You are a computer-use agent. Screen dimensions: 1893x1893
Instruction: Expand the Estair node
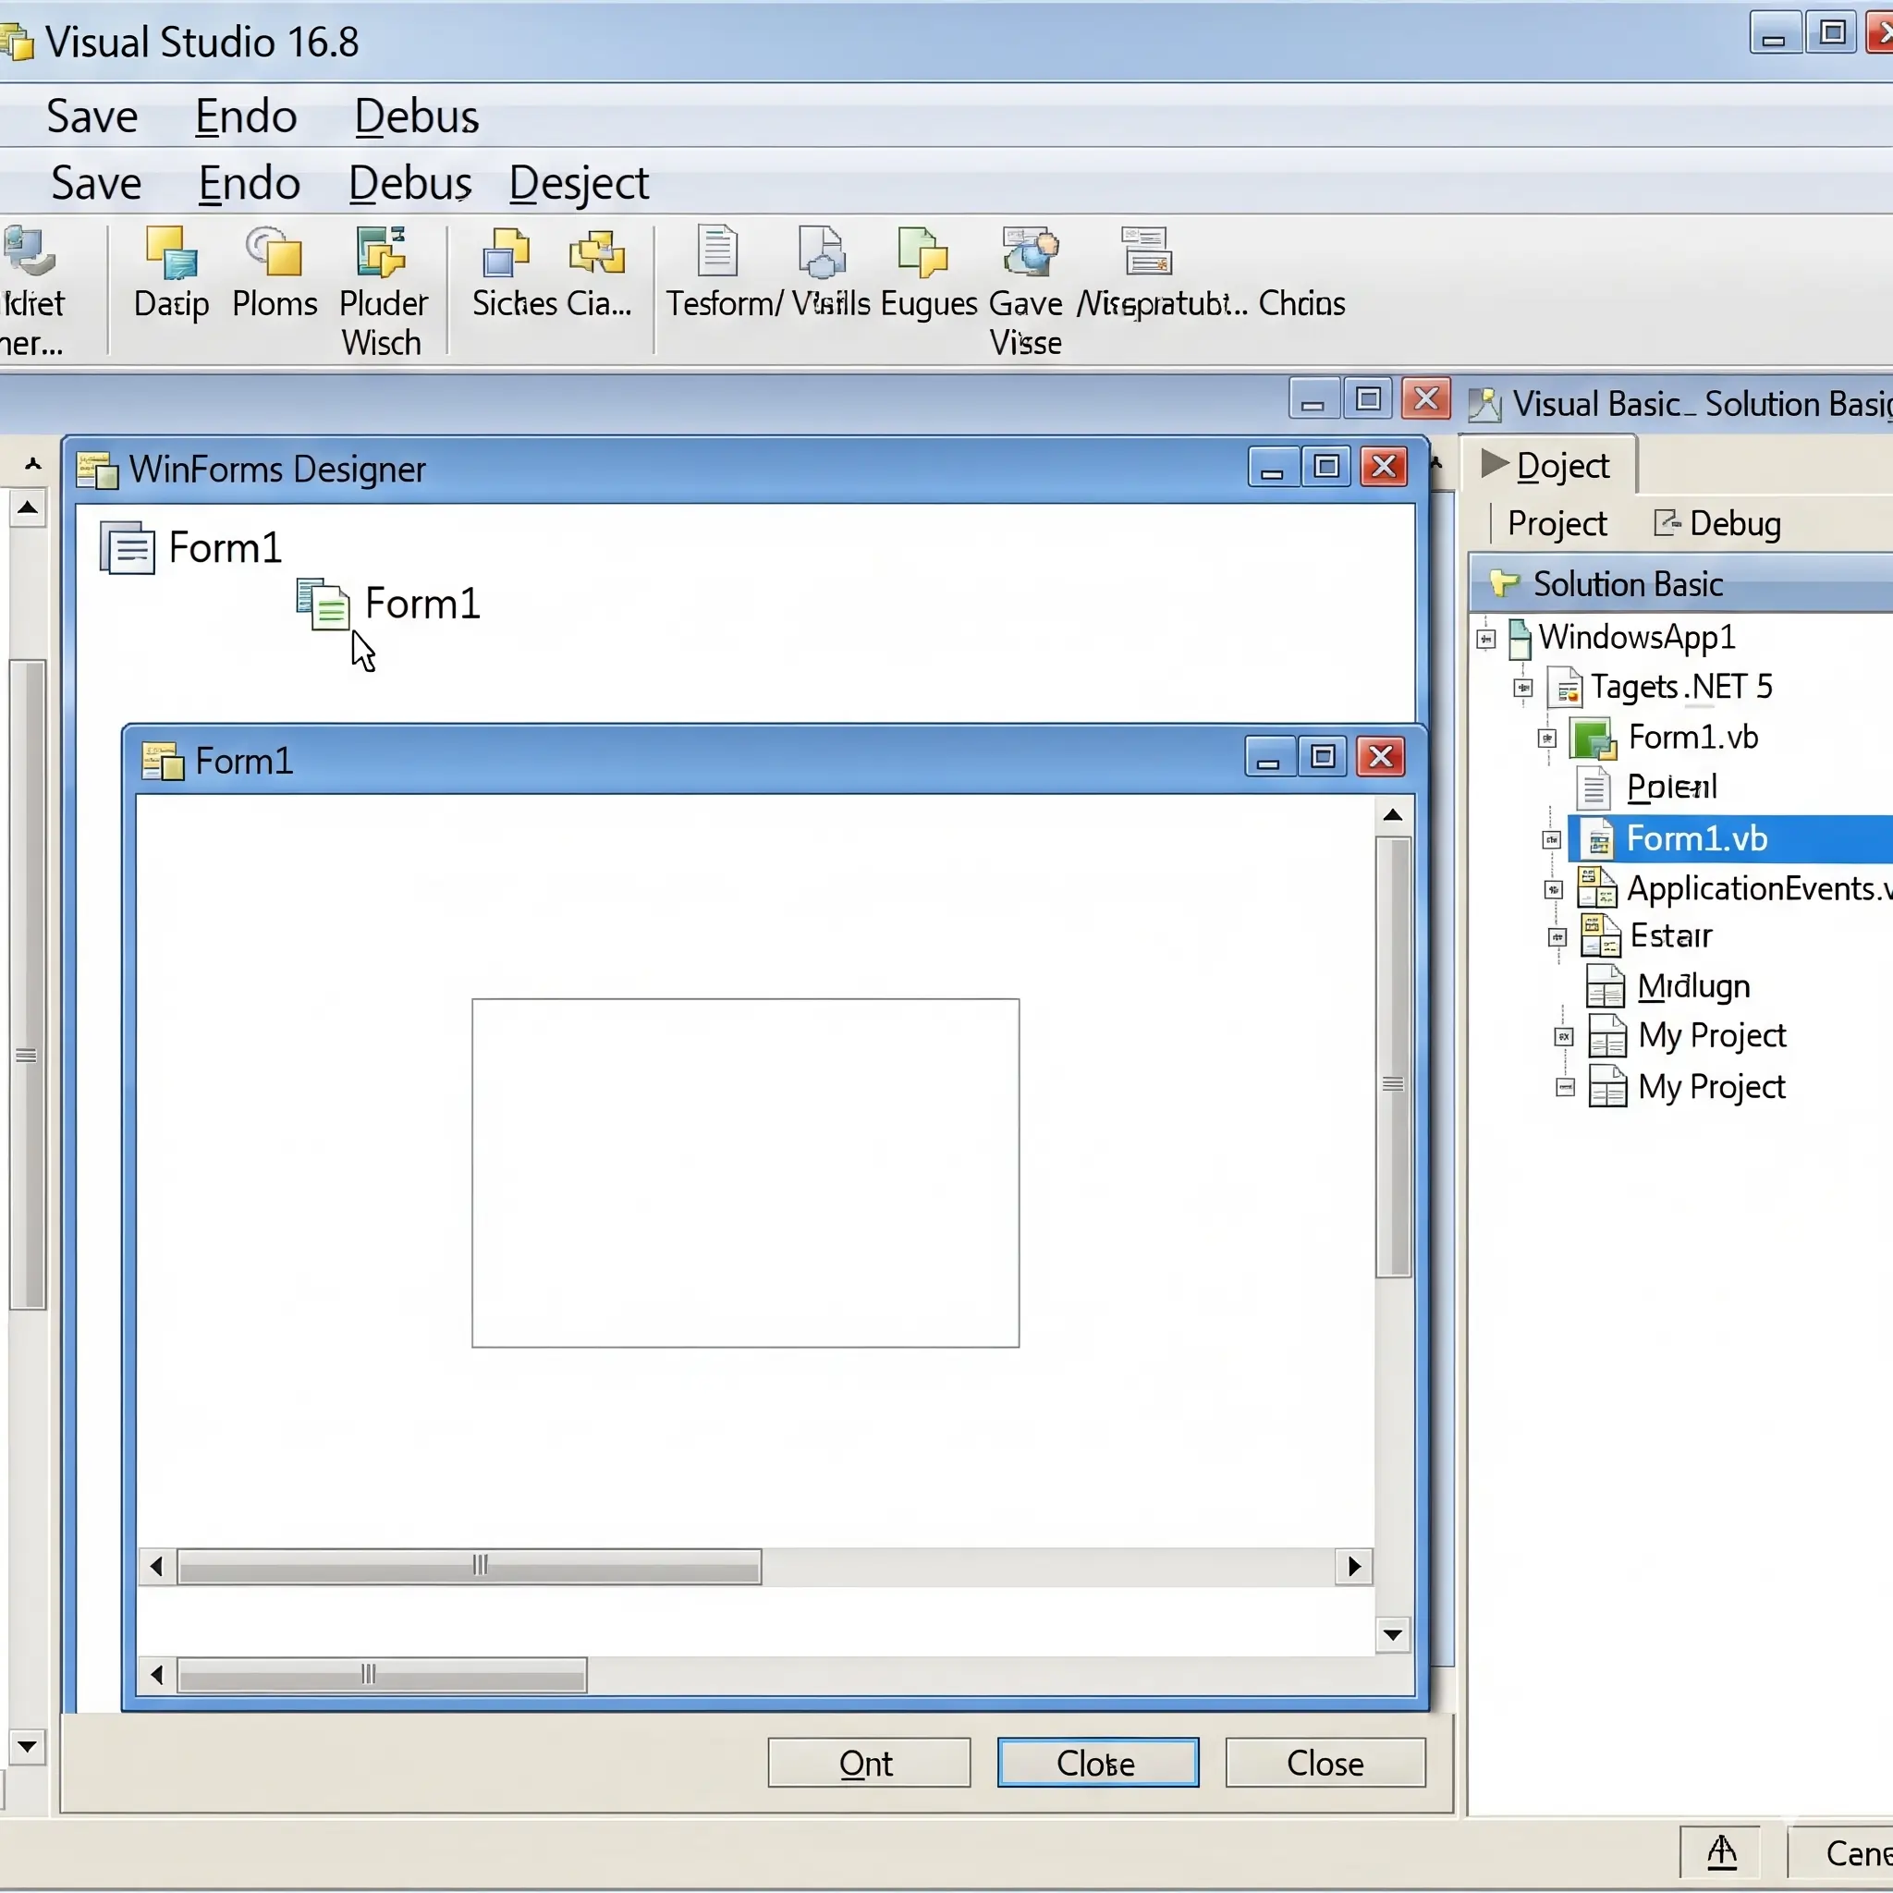coord(1557,937)
